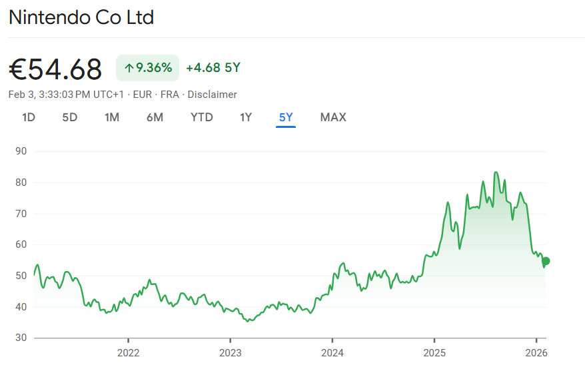This screenshot has width=585, height=365.
Task: Select the 1D time range tab
Action: pos(29,117)
